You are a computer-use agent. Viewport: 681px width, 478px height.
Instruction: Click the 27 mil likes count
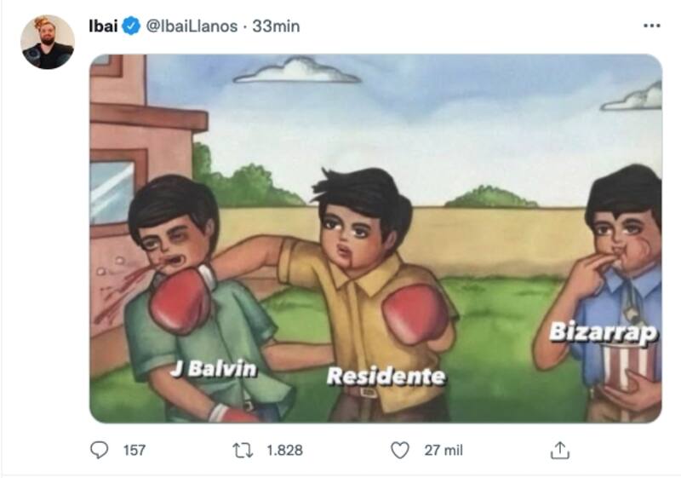coord(444,450)
